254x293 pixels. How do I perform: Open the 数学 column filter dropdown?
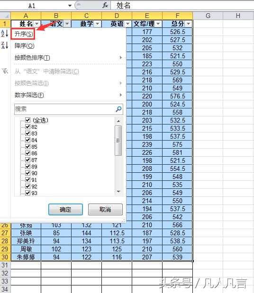click(98, 24)
